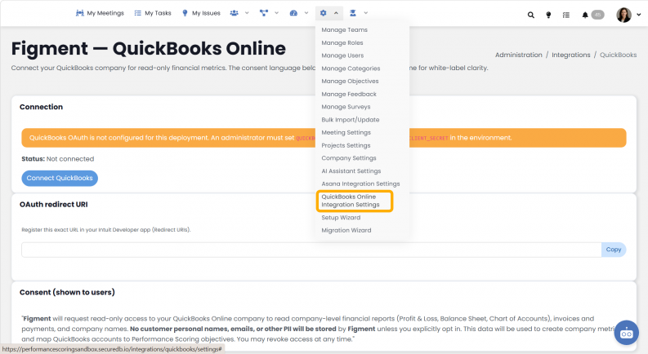
Task: Launch Migration Wizard from the menu
Action: [346, 230]
